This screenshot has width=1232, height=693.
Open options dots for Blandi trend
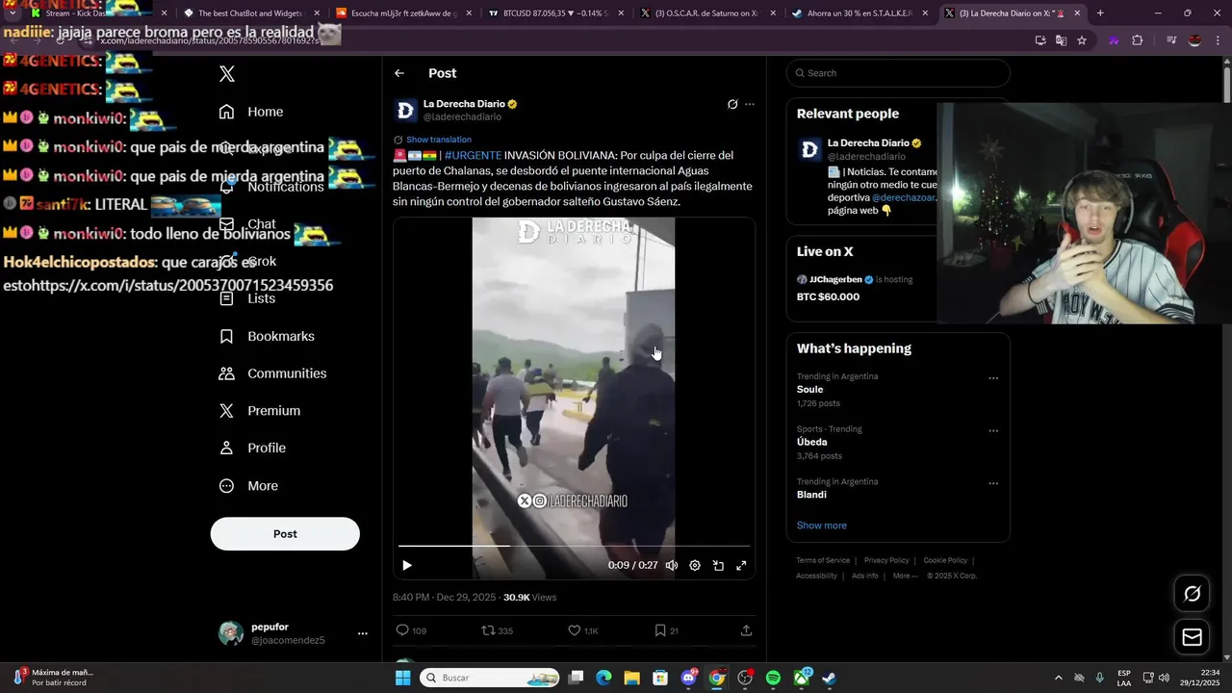coord(993,483)
